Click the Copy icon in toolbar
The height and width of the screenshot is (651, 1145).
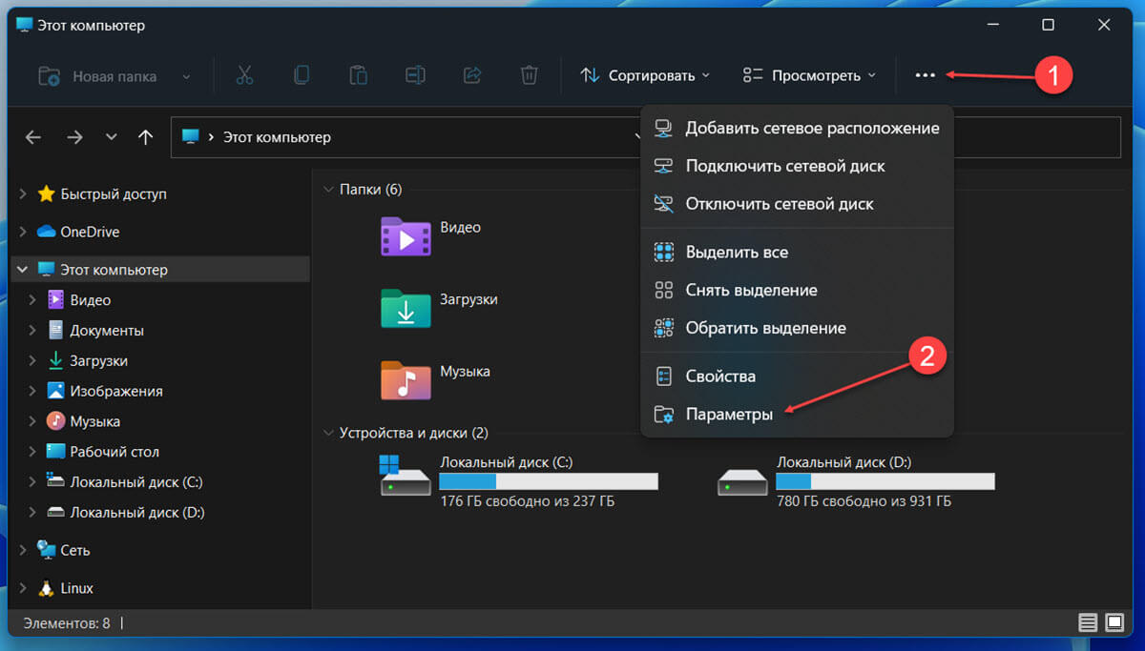click(x=302, y=75)
